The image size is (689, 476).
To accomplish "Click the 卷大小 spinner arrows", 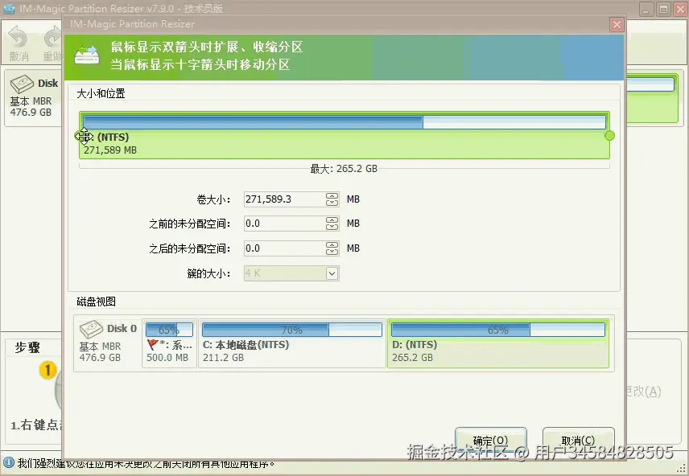I will (332, 199).
